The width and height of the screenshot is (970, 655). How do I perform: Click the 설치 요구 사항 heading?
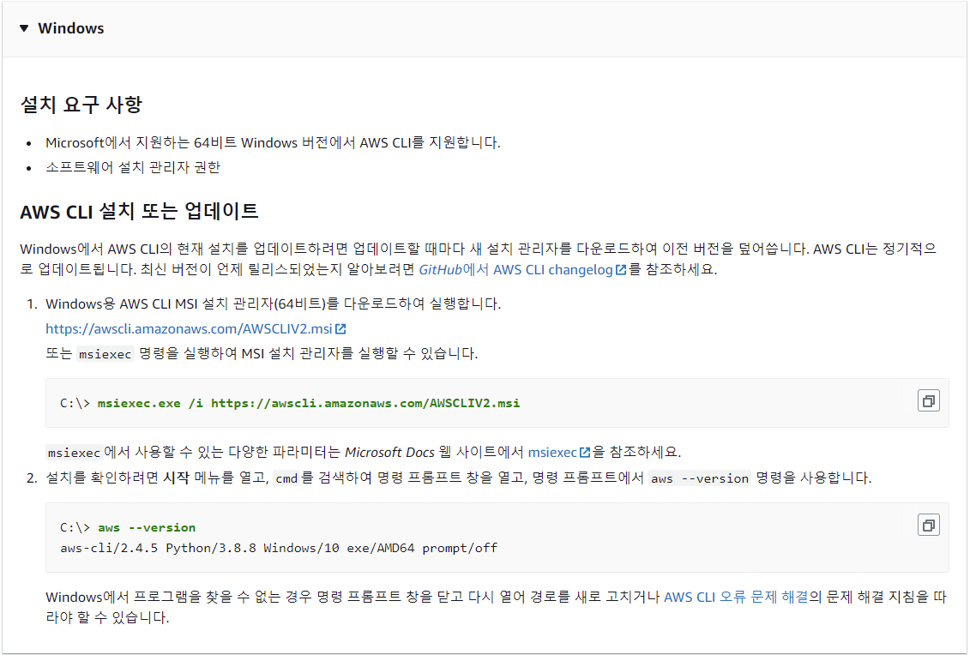(81, 104)
